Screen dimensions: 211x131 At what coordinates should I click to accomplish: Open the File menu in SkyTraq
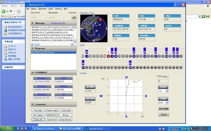point(28,9)
